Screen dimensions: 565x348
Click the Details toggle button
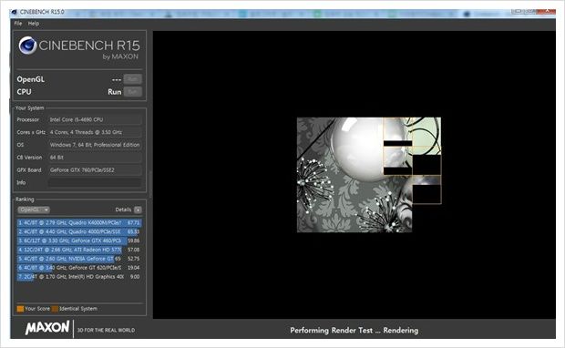tap(138, 210)
